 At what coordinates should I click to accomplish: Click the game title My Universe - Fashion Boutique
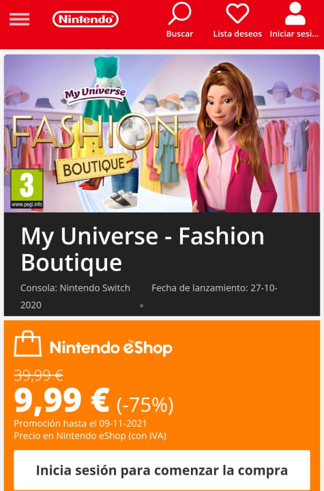point(143,249)
